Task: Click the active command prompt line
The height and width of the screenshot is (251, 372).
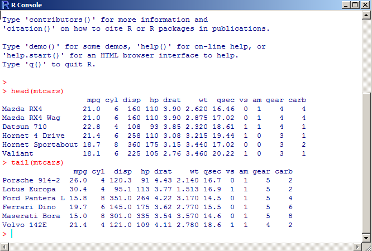Action: pyautogui.click(x=182, y=234)
